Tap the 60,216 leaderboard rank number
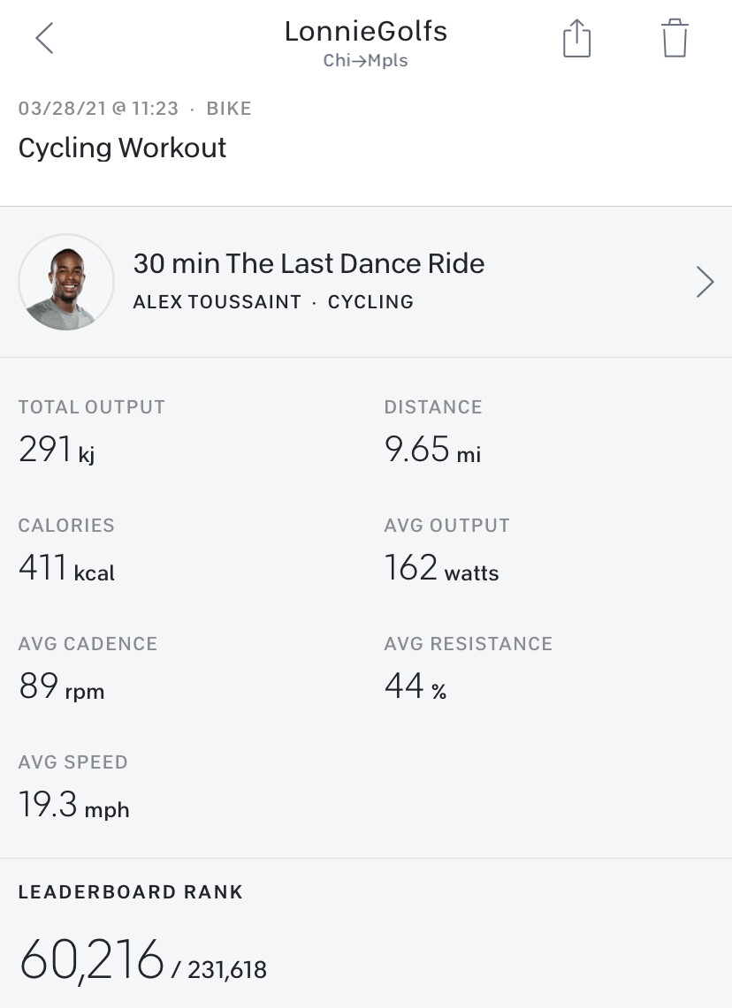The height and width of the screenshot is (1008, 732). pos(92,960)
